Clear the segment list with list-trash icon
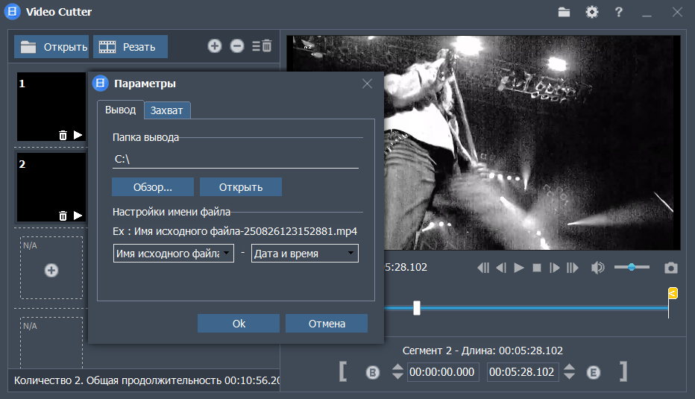695x399 pixels. coord(262,45)
